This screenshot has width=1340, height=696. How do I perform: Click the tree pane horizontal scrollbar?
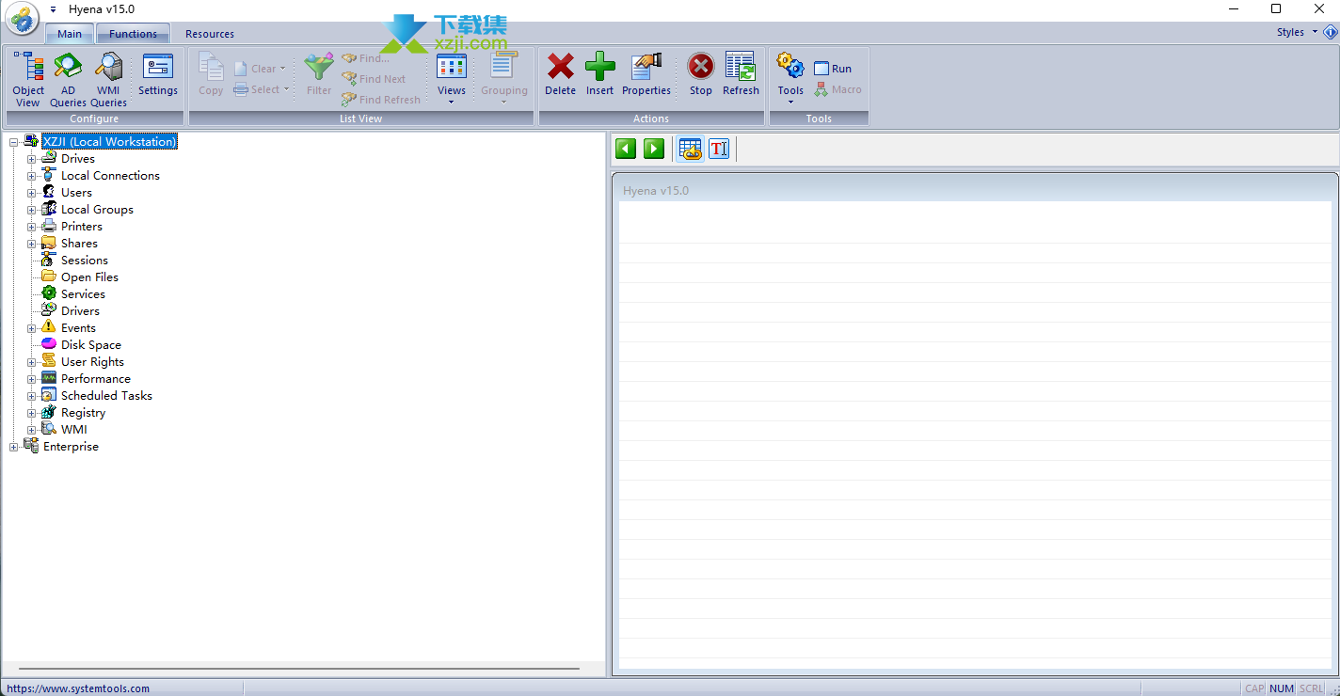299,669
